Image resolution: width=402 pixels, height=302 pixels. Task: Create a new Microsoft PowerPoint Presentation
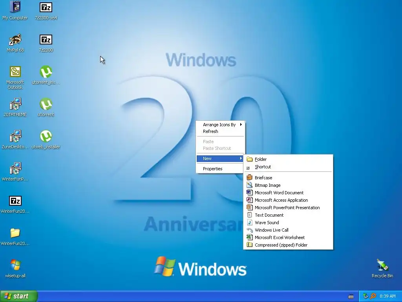tap(288, 208)
